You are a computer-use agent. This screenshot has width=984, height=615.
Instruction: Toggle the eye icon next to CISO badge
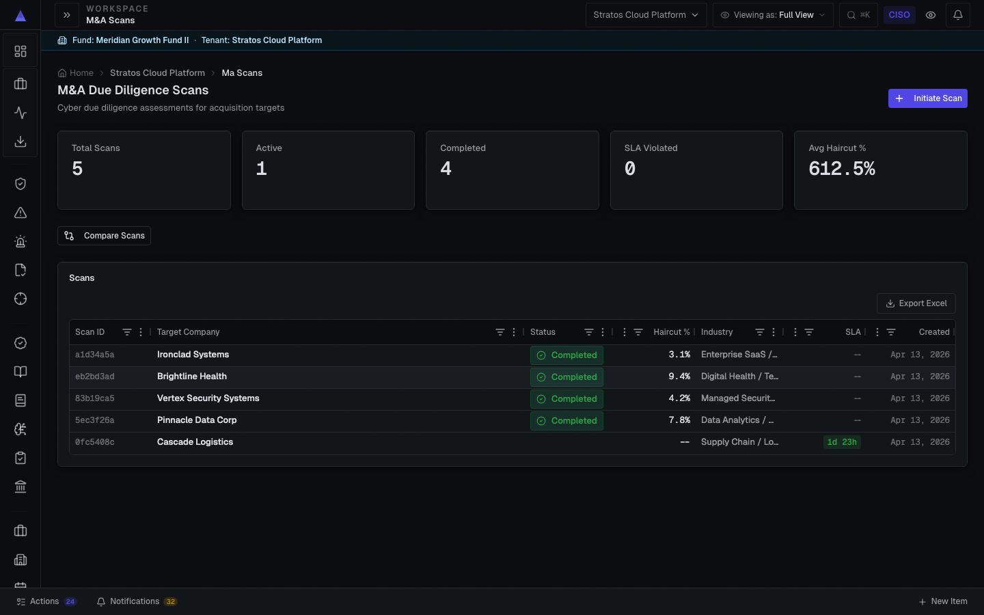931,15
